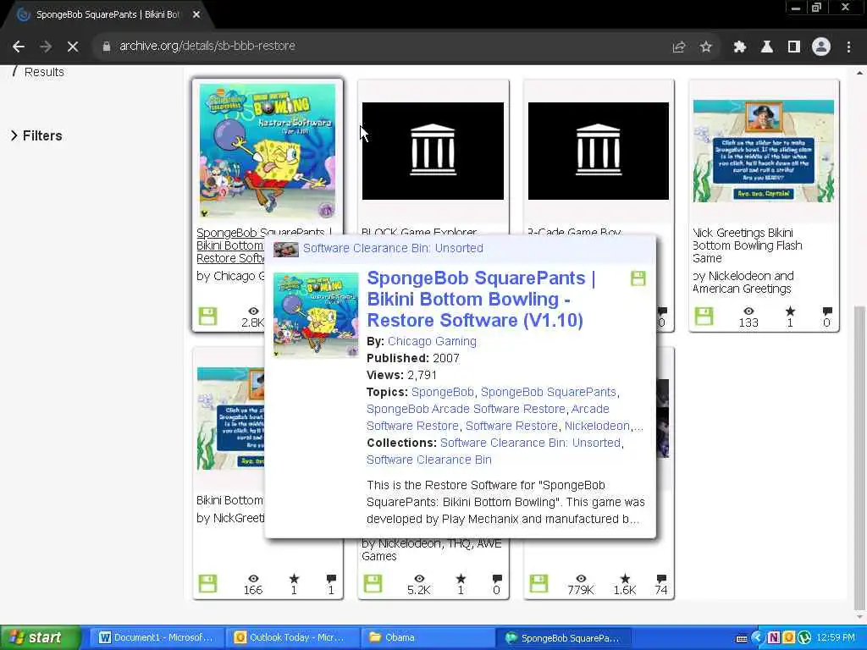Open the SpongeBob topic link
This screenshot has height=650, width=867.
pyautogui.click(x=442, y=392)
